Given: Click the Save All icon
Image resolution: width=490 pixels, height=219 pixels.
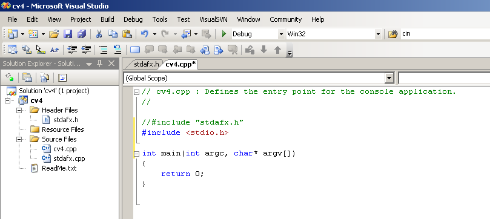Looking at the screenshot, I should (x=82, y=34).
